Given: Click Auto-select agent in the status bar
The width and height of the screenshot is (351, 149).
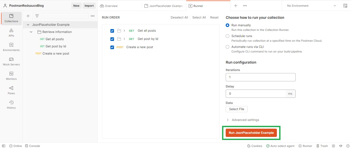Looking at the screenshot, I should pos(280,146).
